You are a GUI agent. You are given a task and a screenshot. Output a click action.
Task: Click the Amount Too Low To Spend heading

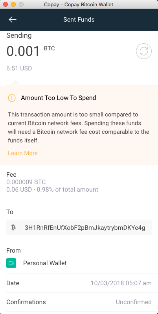tap(59, 98)
